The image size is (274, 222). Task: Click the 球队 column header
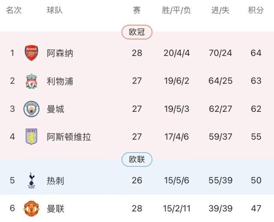(55, 10)
